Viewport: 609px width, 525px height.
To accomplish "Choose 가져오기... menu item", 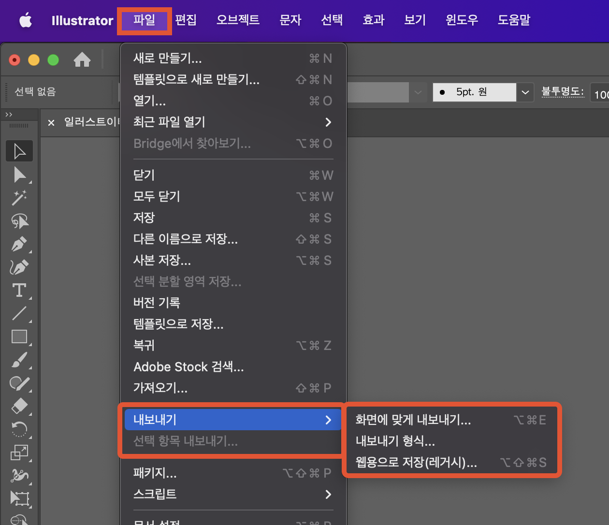I will (x=233, y=388).
